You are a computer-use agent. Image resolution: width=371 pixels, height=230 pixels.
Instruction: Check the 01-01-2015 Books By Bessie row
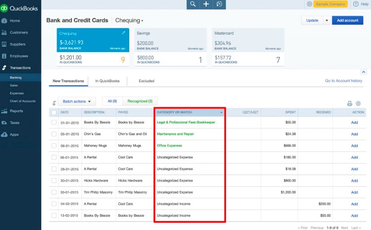54,122
